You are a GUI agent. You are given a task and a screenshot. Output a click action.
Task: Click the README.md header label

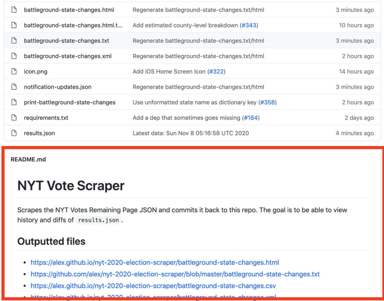[28, 160]
